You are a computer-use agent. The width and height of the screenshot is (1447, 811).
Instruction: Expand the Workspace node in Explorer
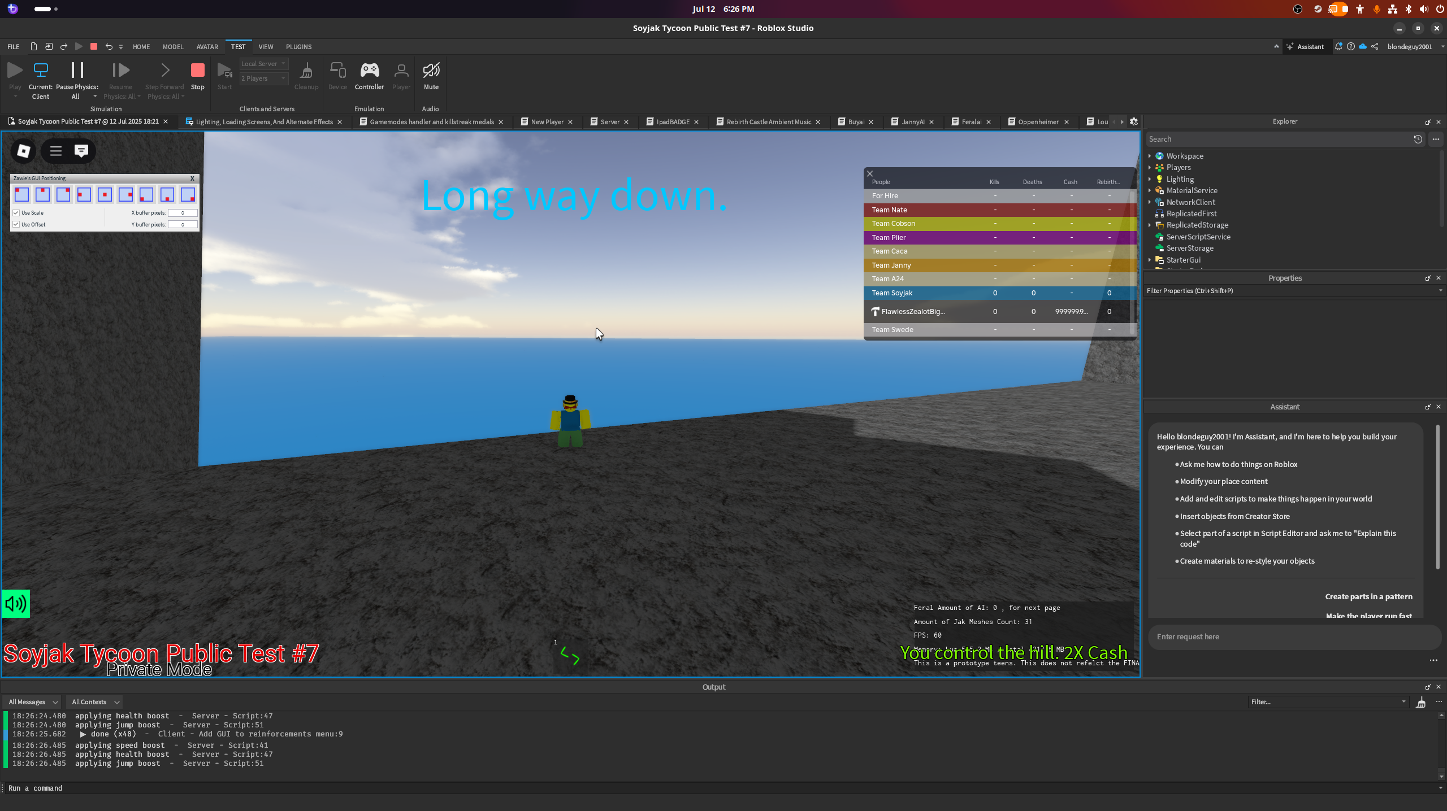tap(1150, 156)
